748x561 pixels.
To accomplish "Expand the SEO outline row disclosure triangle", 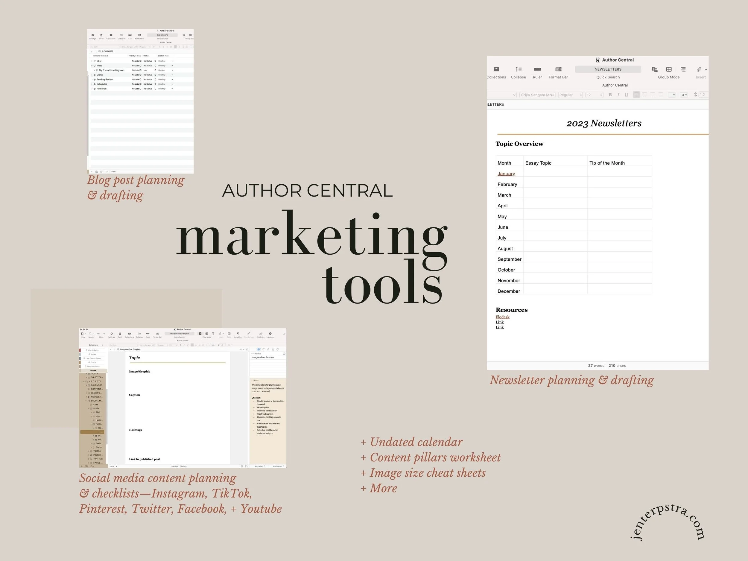I will (x=92, y=61).
